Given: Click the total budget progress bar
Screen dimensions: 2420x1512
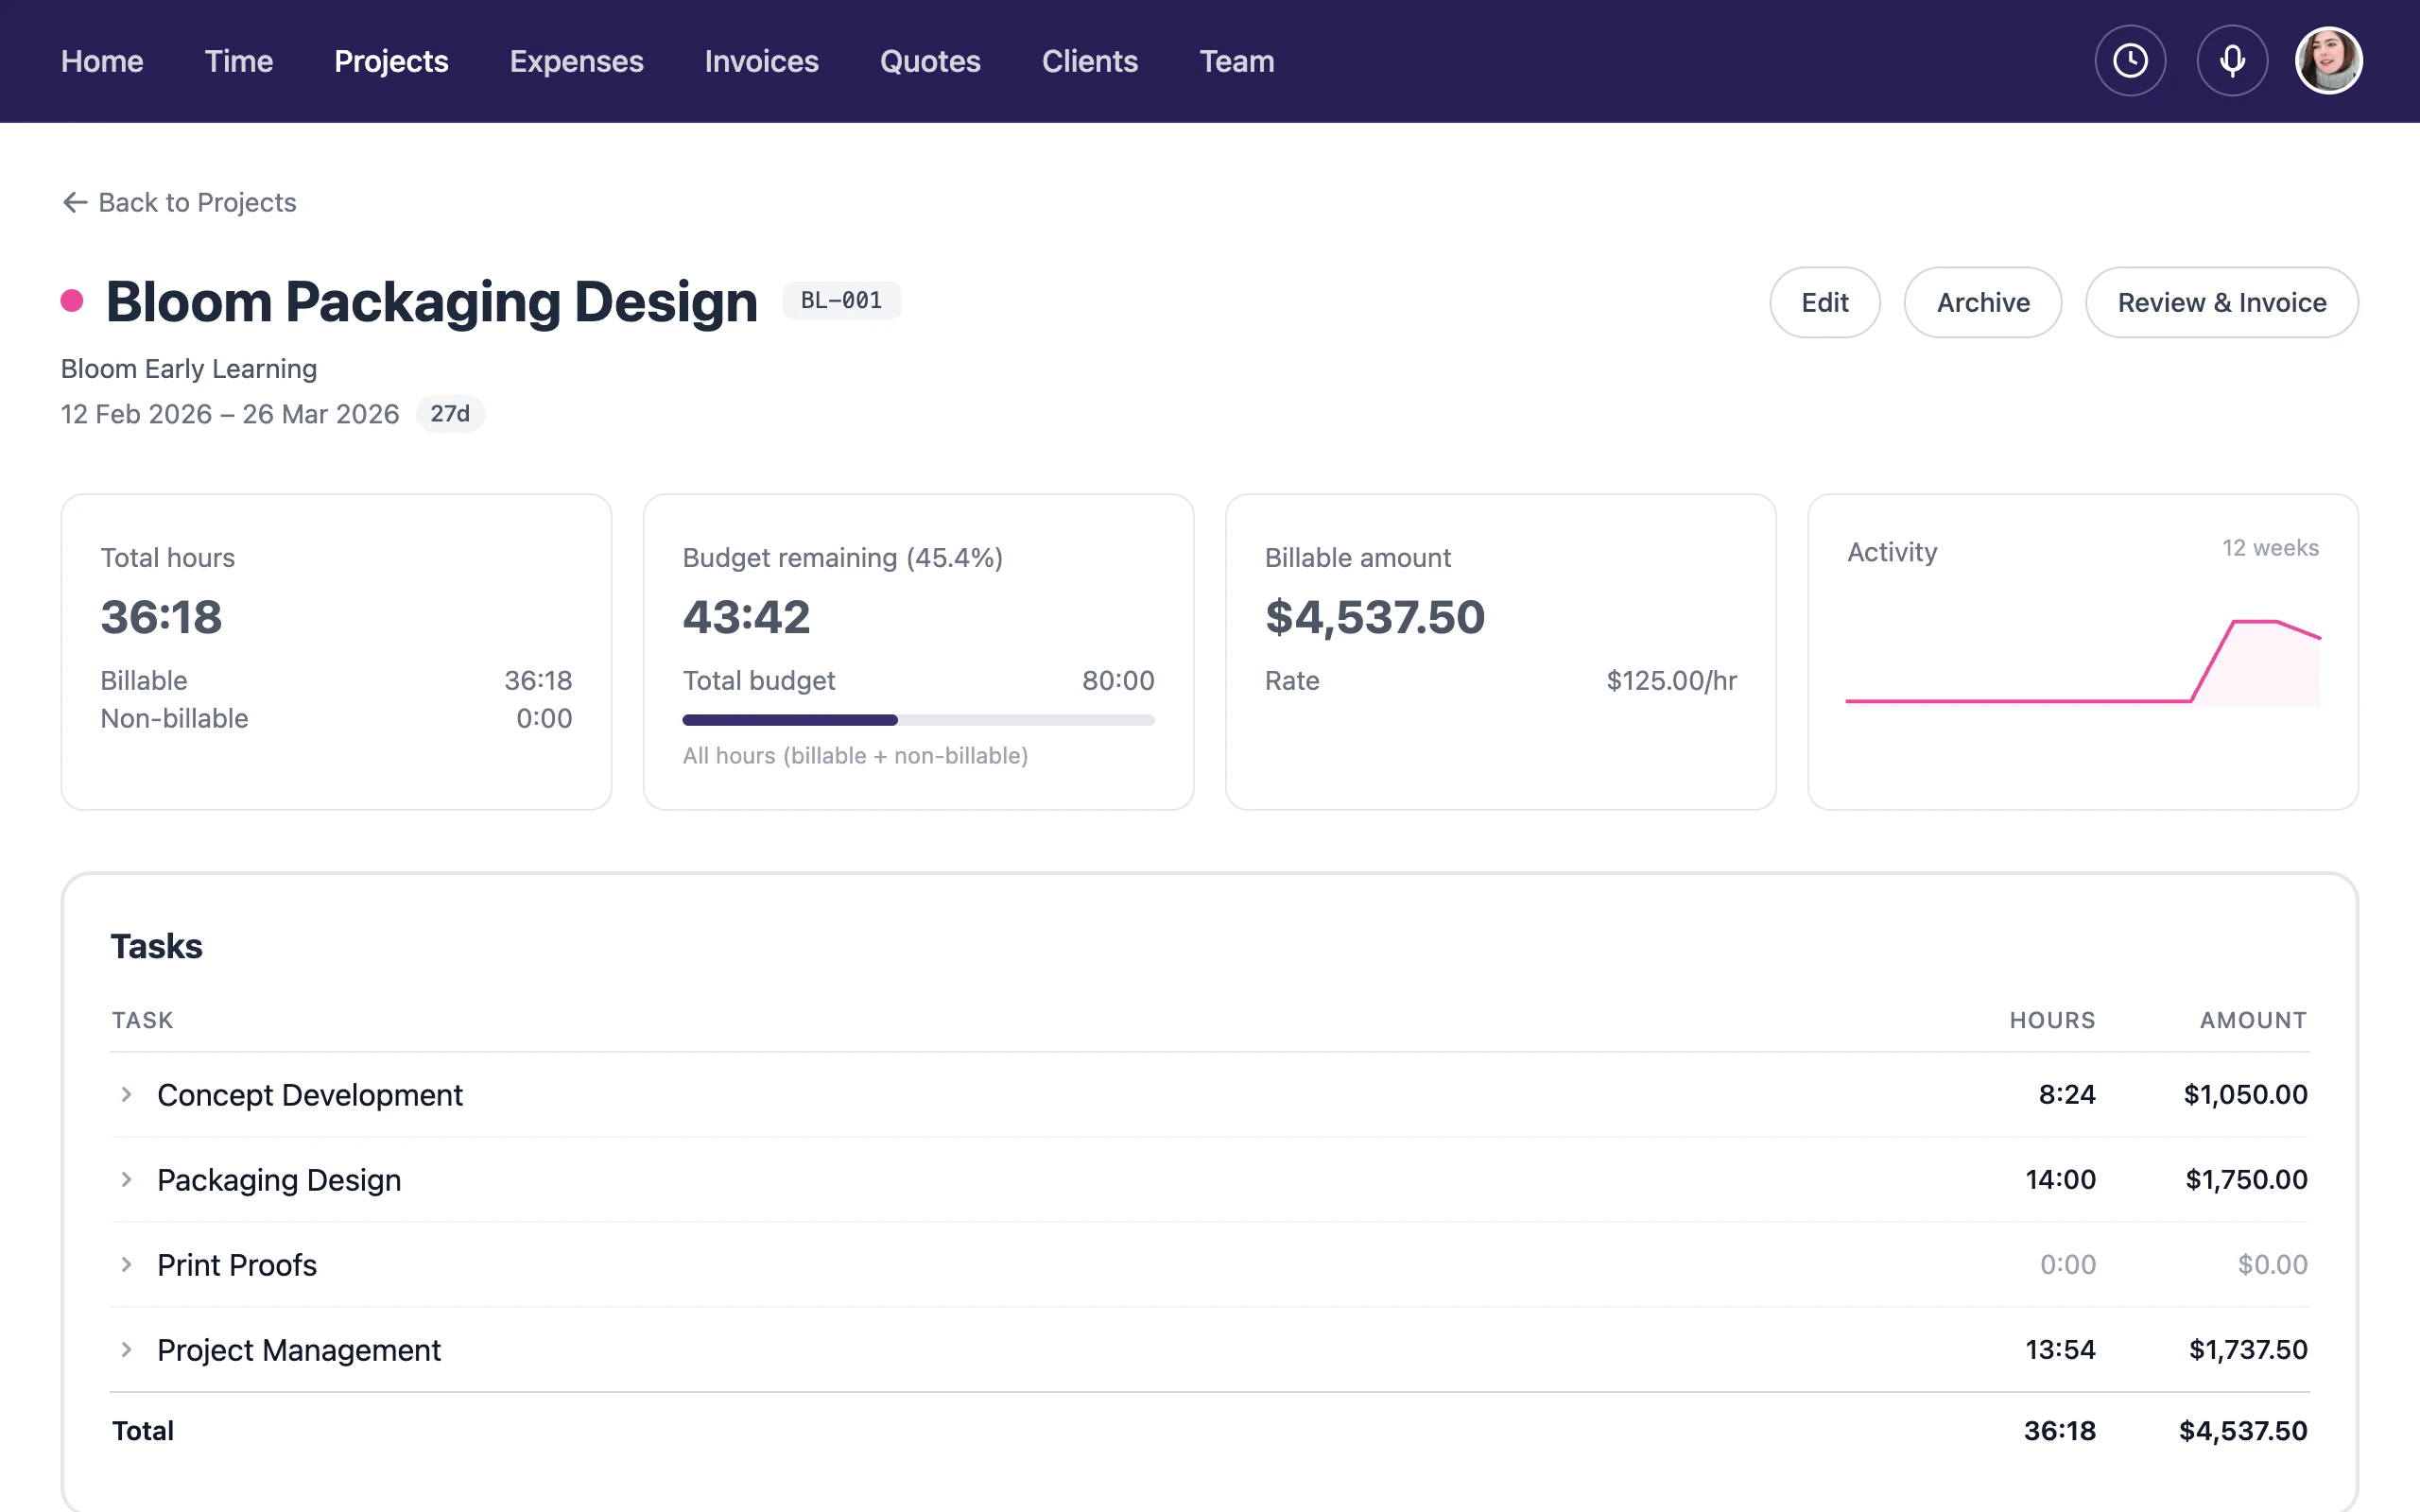Looking at the screenshot, I should coord(917,719).
